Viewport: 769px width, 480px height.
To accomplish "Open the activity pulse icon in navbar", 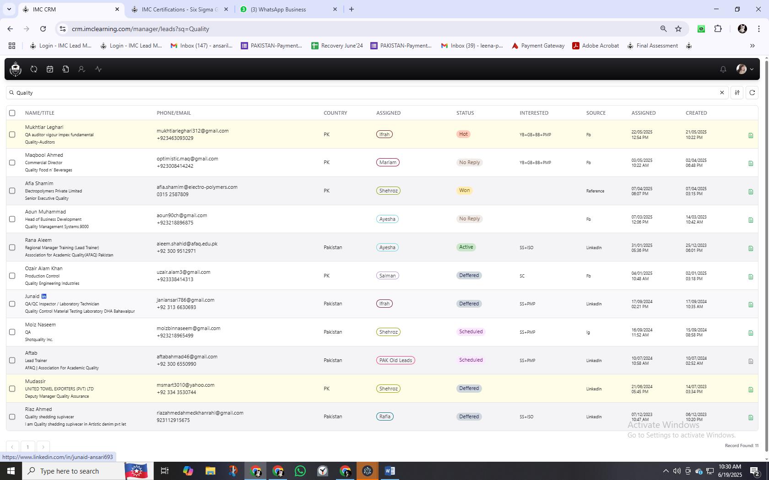I will coord(98,69).
